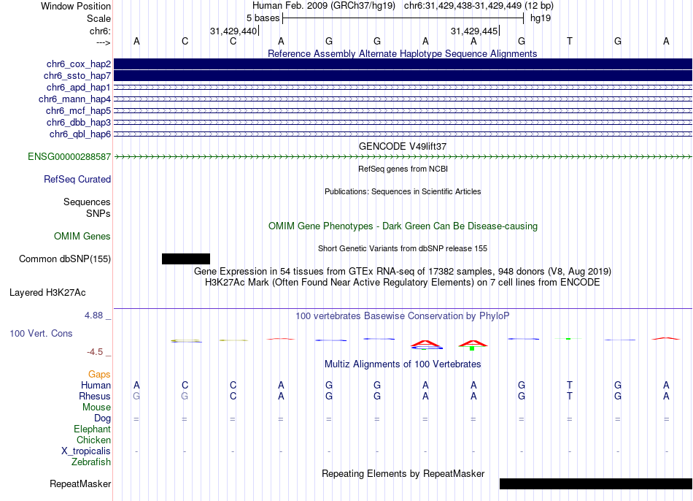Screen dimensions: 693x501
Task: Click the Chicken alignment row label
Action: (93, 440)
